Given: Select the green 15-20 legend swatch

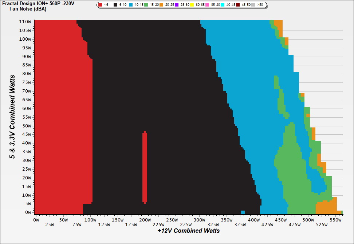Looking at the screenshot, I should point(146,5).
